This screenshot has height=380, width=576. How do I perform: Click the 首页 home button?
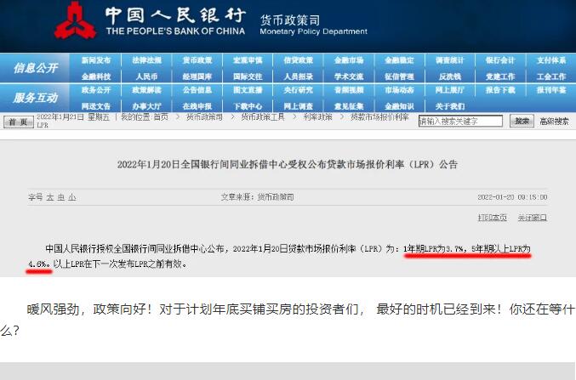pyautogui.click(x=15, y=122)
